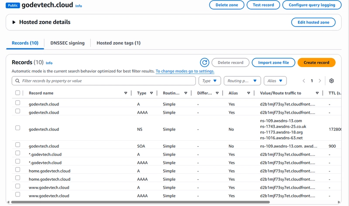This screenshot has height=206, width=349.
Task: Switch to Records (10) tab
Action: (25, 43)
